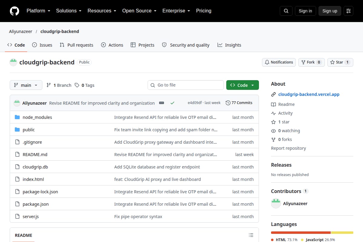Open the main branch selector
The image size is (363, 242).
click(26, 85)
